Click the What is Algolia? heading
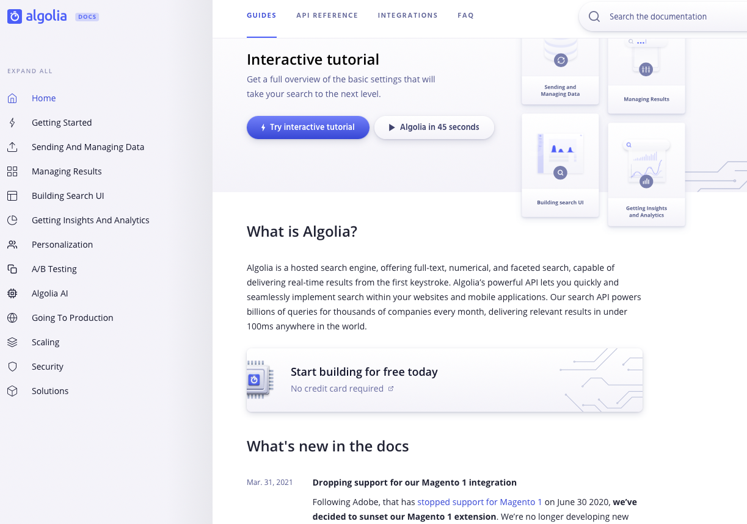 point(302,232)
